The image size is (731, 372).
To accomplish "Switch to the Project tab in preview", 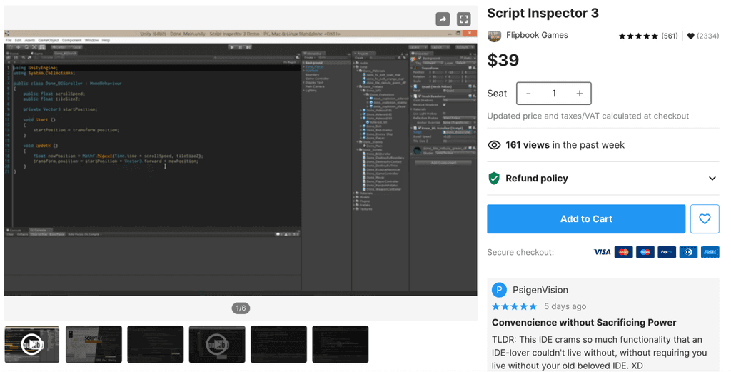I will click(364, 54).
